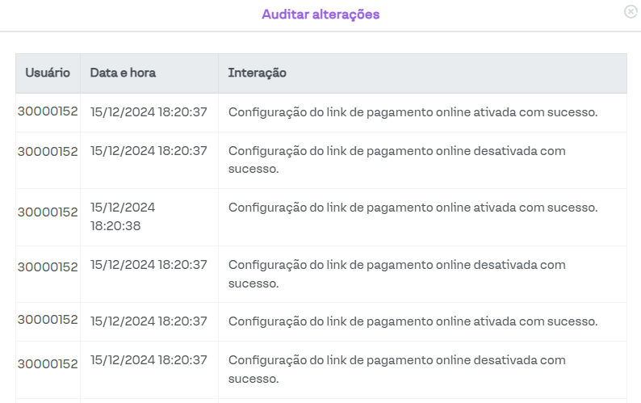
Task: Select sixth row's 'desativada' interaction text
Action: click(396, 369)
